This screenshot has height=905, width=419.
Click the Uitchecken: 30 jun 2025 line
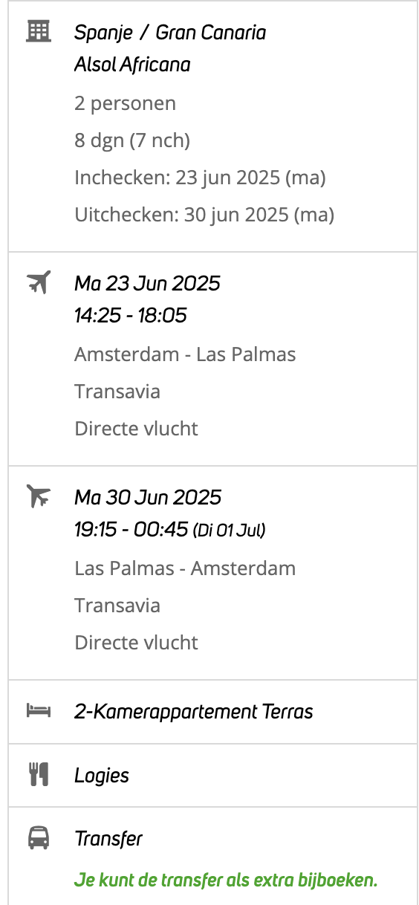pyautogui.click(x=204, y=215)
